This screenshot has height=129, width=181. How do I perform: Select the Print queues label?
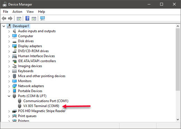point(27,116)
